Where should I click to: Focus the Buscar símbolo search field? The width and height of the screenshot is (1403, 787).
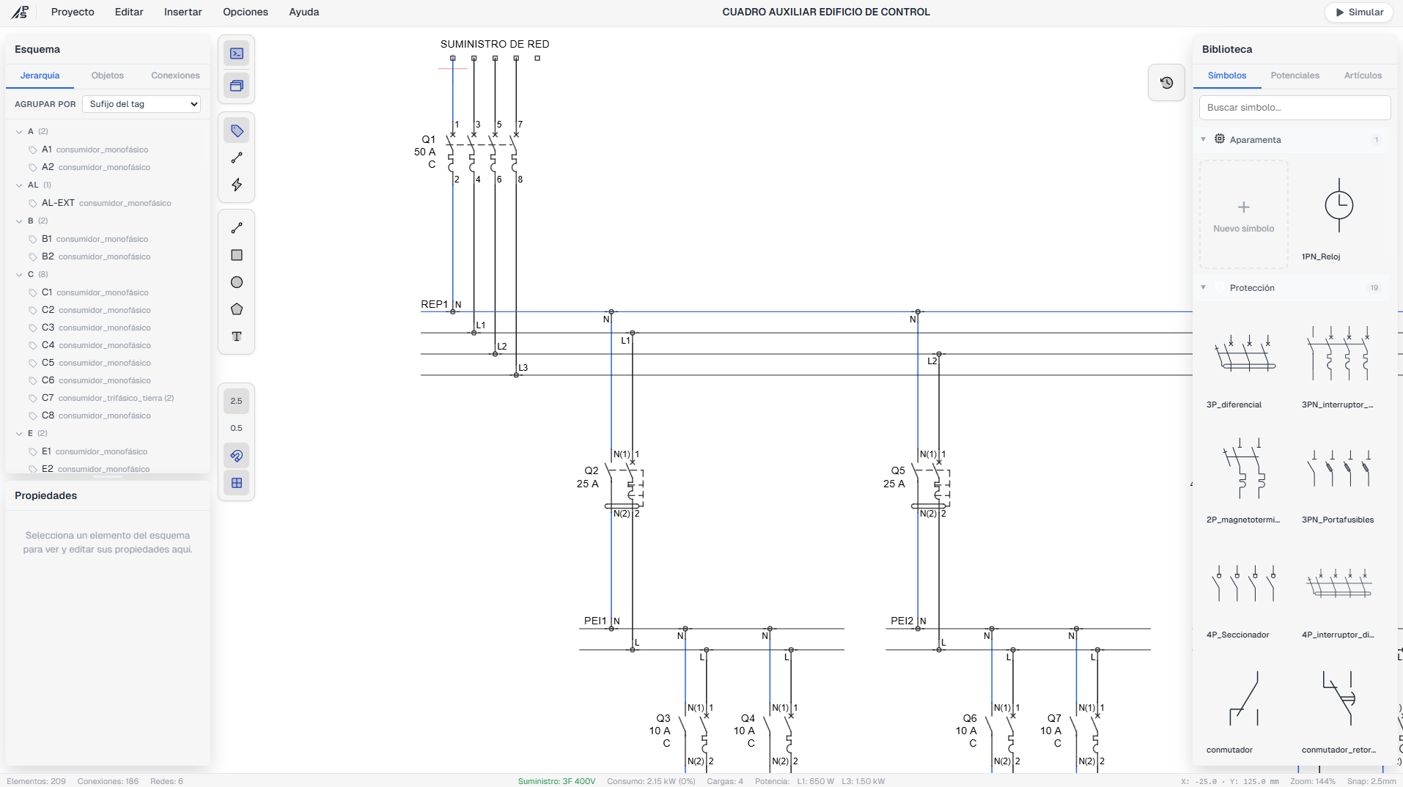click(x=1295, y=108)
